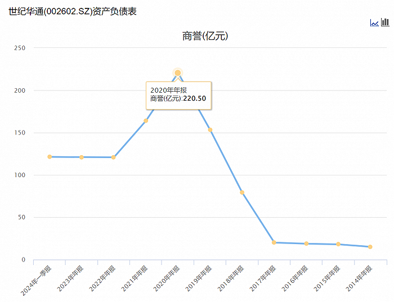This screenshot has width=394, height=302.
Task: Select the 2022年年报 data point
Action: click(x=113, y=157)
